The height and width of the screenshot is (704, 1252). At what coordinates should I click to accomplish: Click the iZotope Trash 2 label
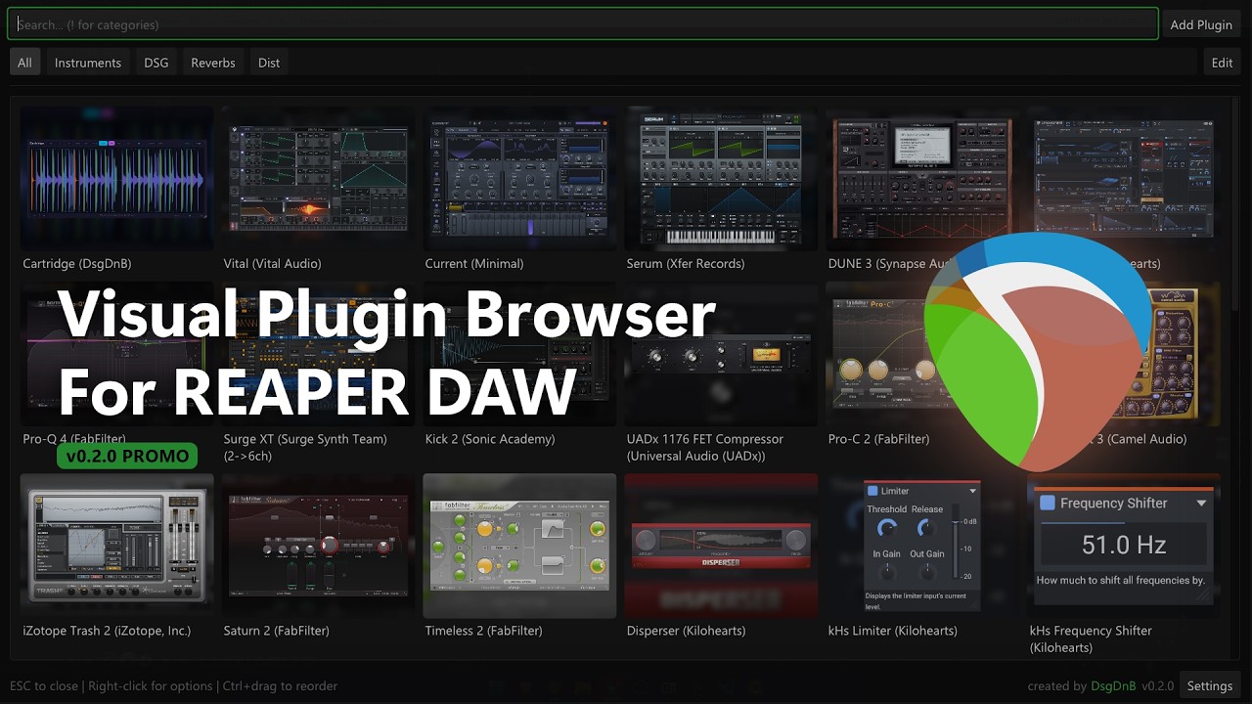coord(107,631)
